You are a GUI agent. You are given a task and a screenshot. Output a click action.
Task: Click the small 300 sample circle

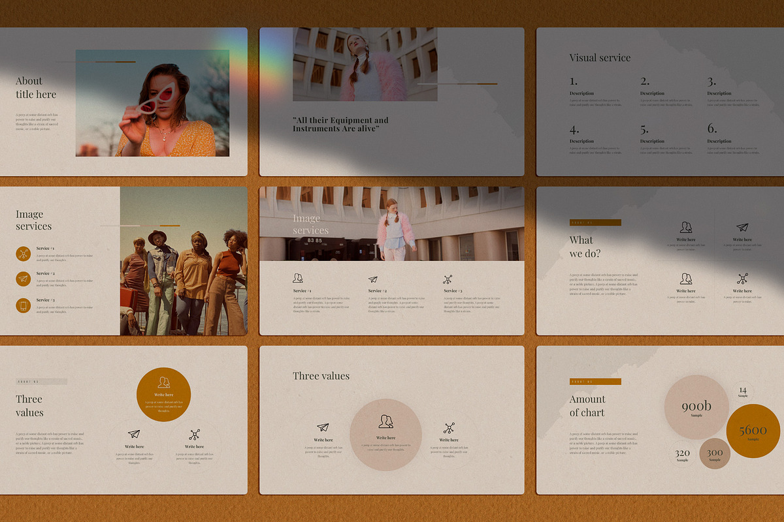point(715,453)
